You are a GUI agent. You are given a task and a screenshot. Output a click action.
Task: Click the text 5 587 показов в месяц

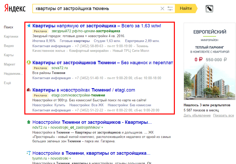201,110
